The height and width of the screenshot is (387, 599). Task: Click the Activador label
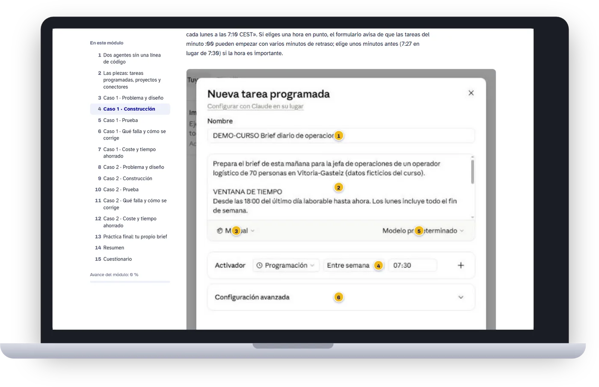tap(230, 265)
